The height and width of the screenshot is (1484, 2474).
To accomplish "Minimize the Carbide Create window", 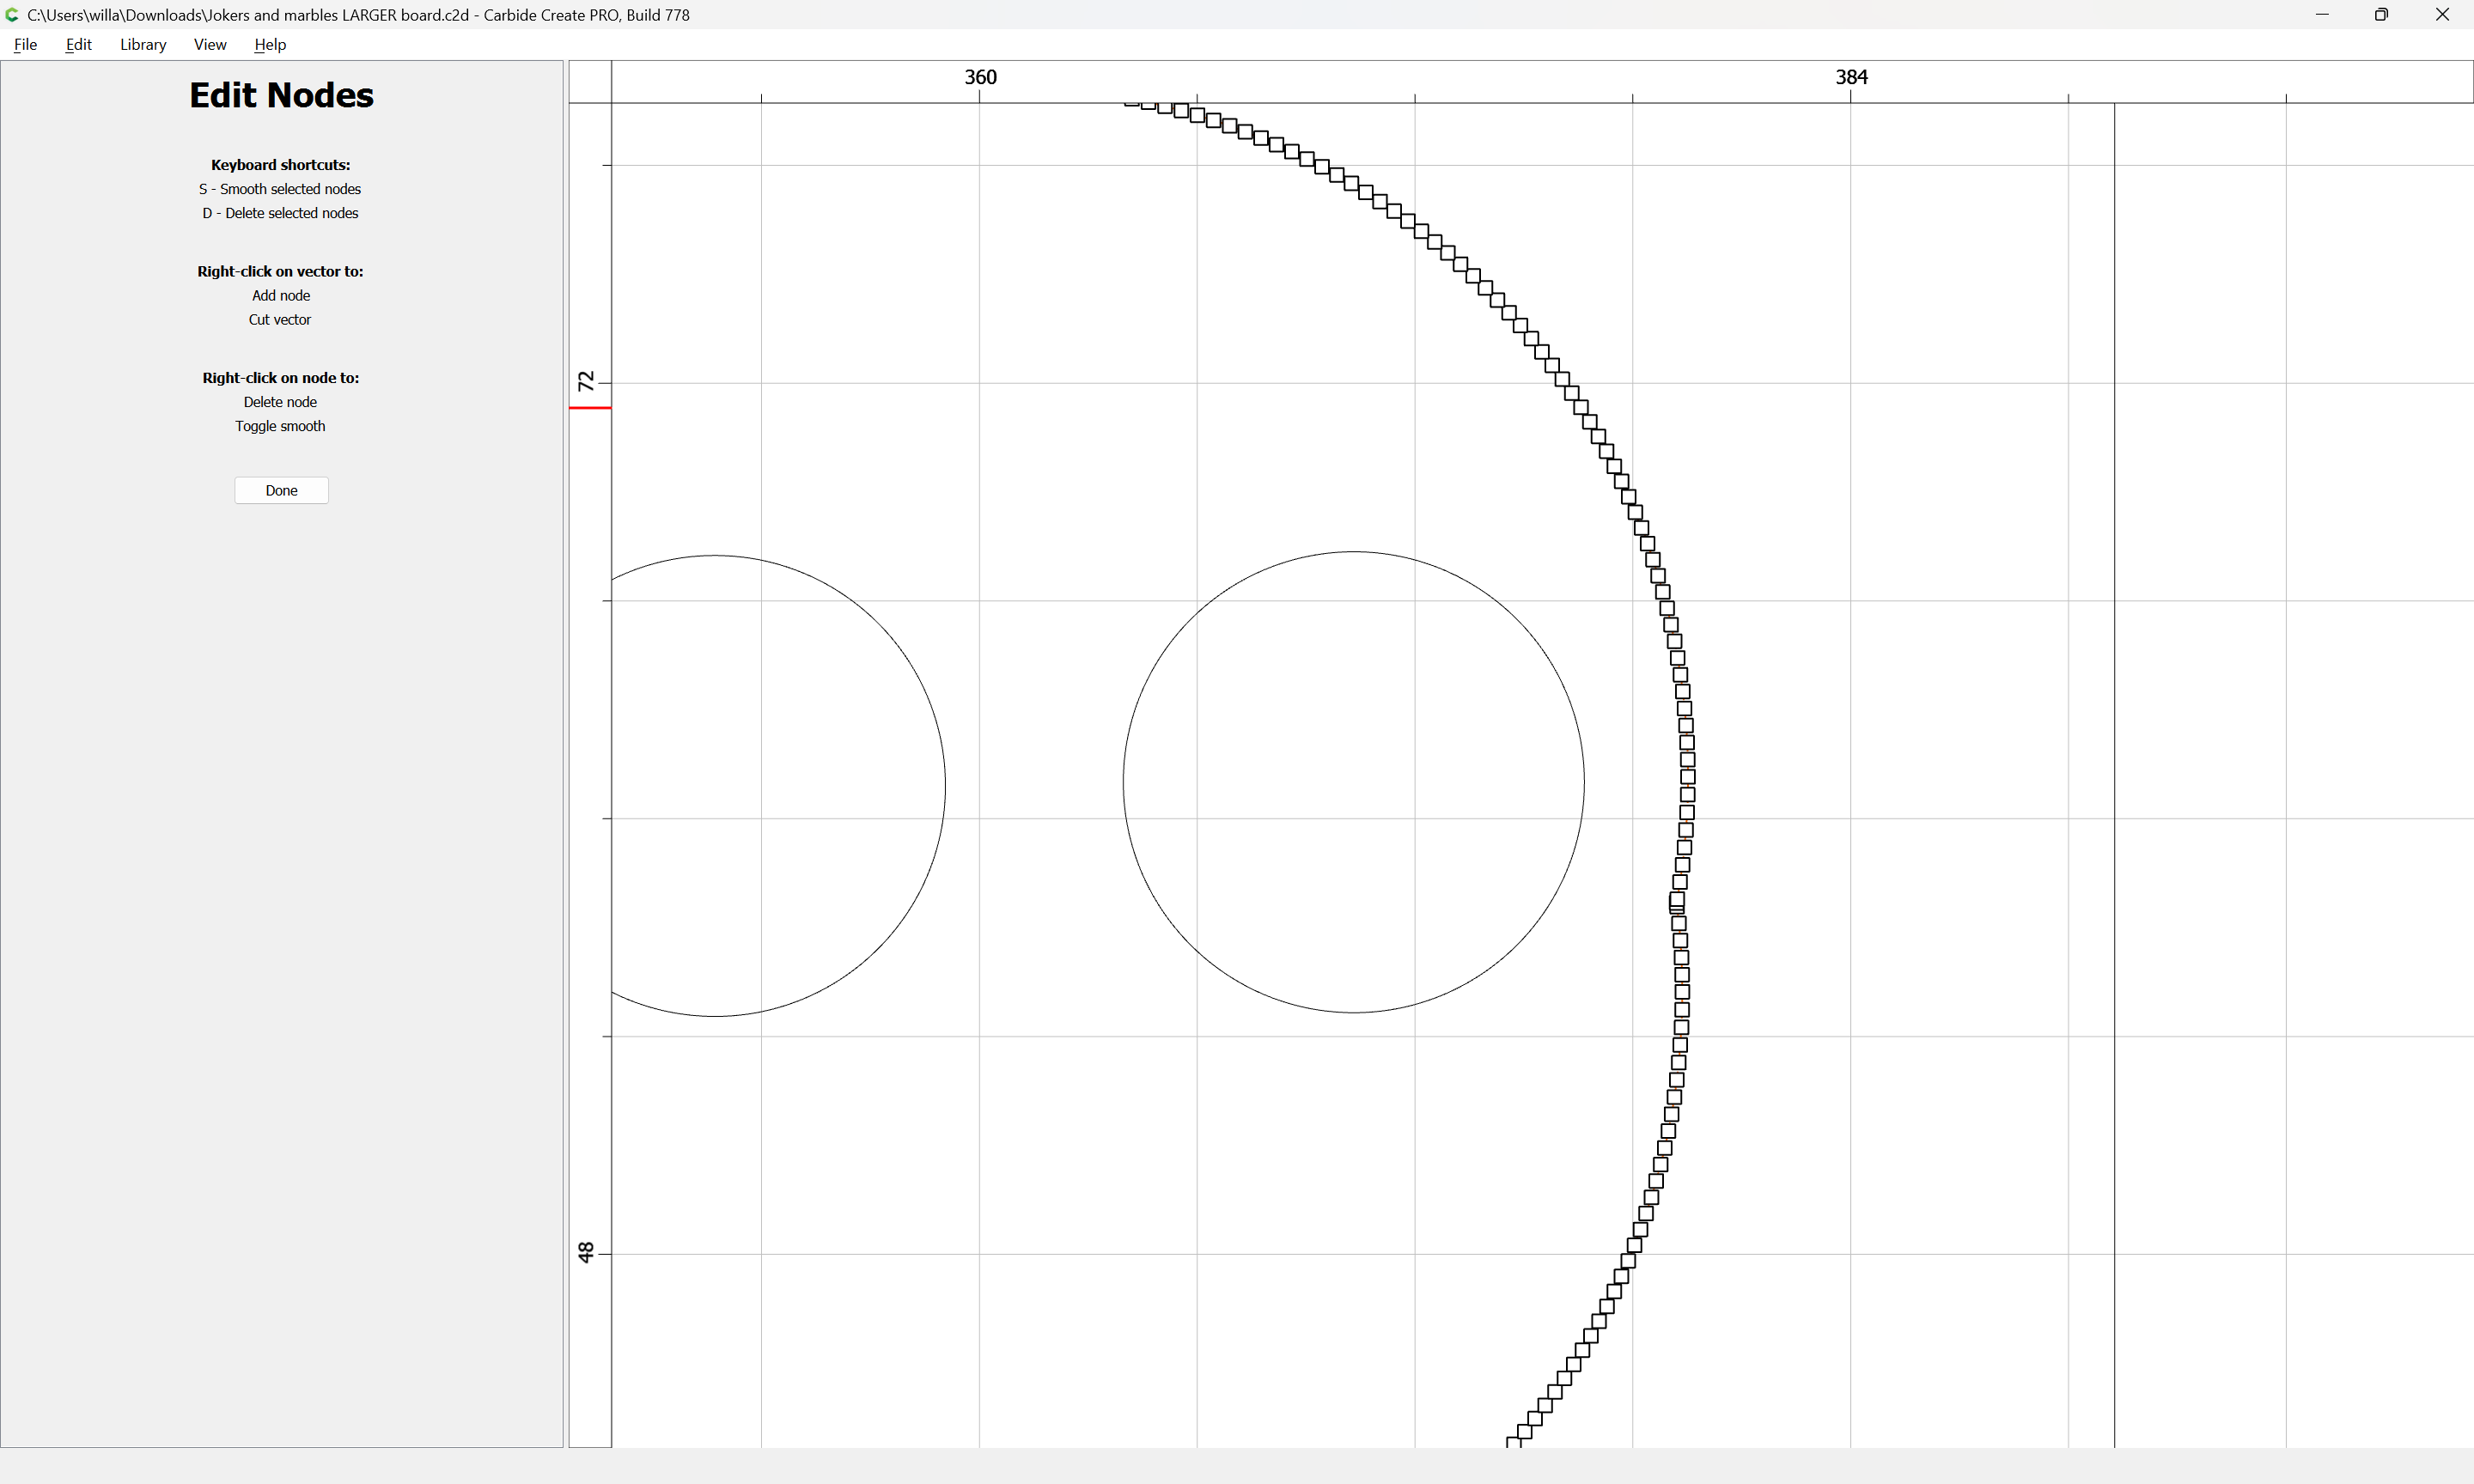I will 2322,15.
